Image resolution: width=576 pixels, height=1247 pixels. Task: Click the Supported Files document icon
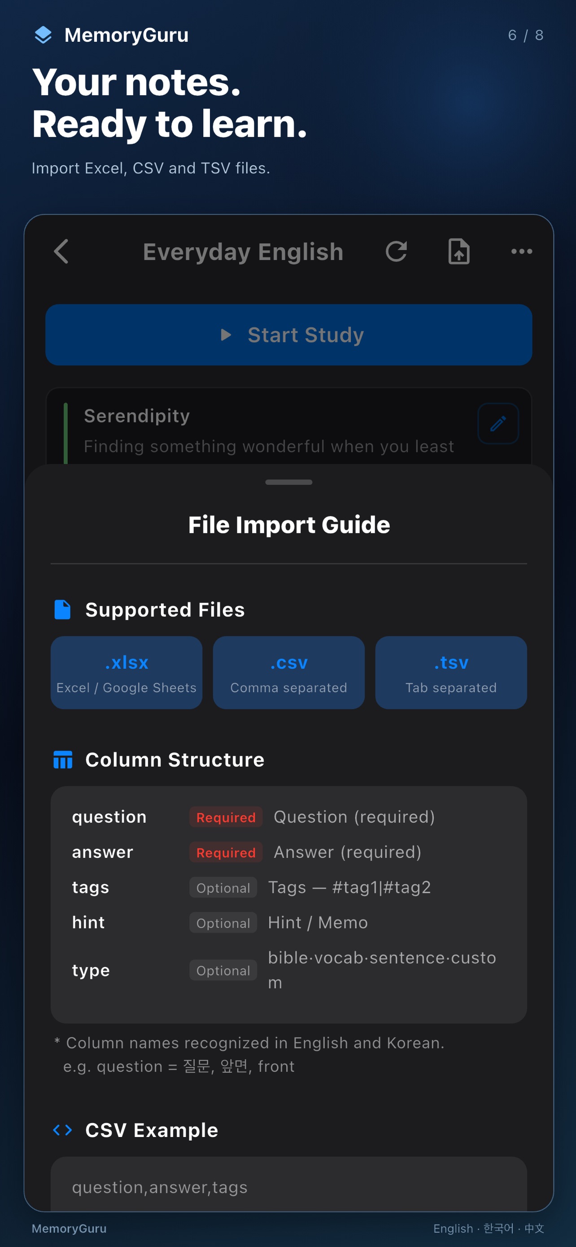coord(62,610)
